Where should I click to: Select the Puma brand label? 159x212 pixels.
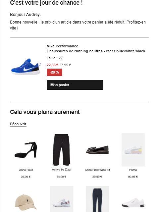click(133, 170)
